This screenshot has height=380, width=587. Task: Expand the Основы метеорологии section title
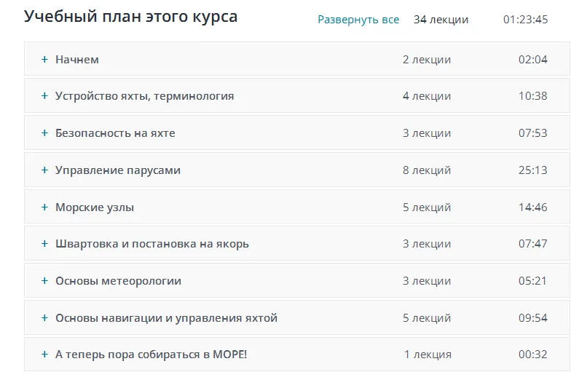click(x=118, y=281)
